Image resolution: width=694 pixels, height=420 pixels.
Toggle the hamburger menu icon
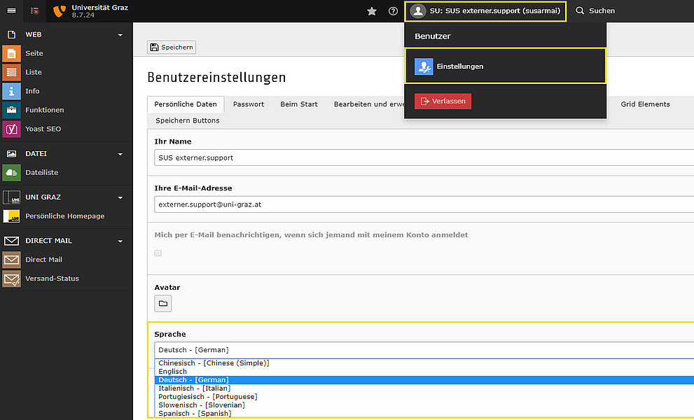click(11, 10)
